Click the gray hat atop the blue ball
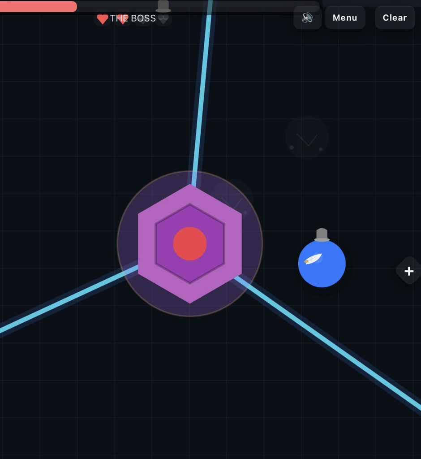Image resolution: width=421 pixels, height=459 pixels. pyautogui.click(x=322, y=235)
